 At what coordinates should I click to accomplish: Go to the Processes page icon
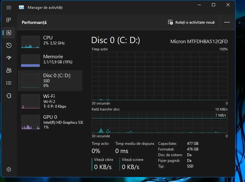[9, 20]
